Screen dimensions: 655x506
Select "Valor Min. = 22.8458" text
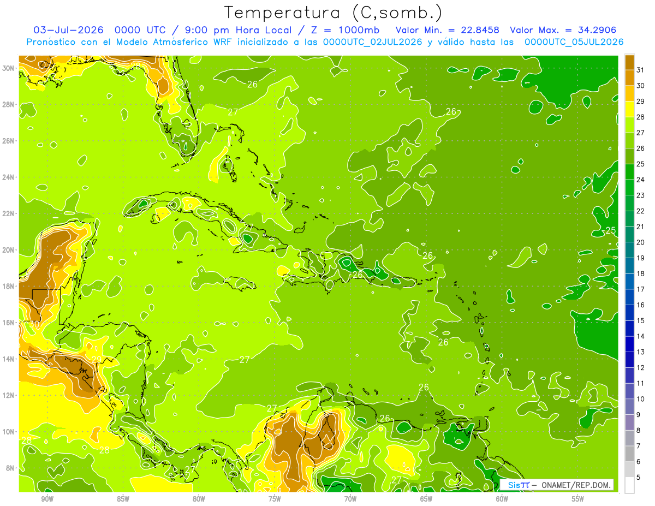(448, 30)
